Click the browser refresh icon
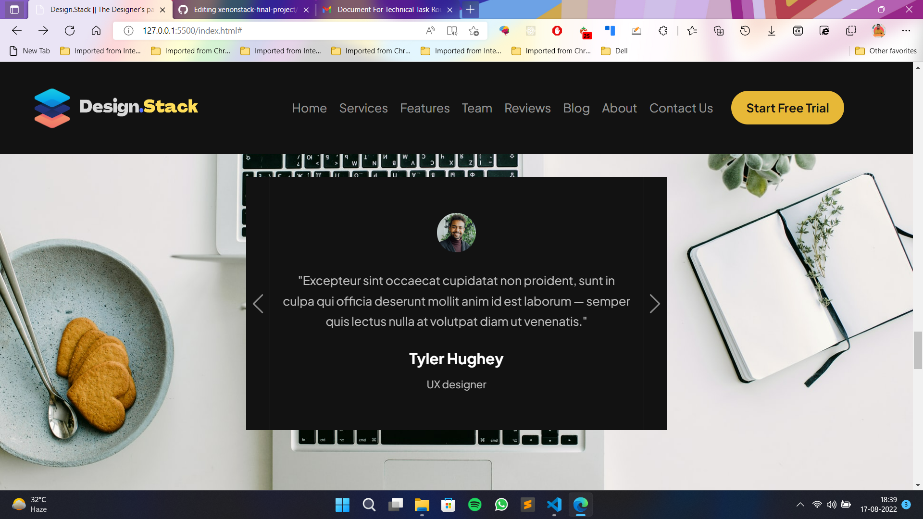This screenshot has height=519, width=923. click(70, 31)
